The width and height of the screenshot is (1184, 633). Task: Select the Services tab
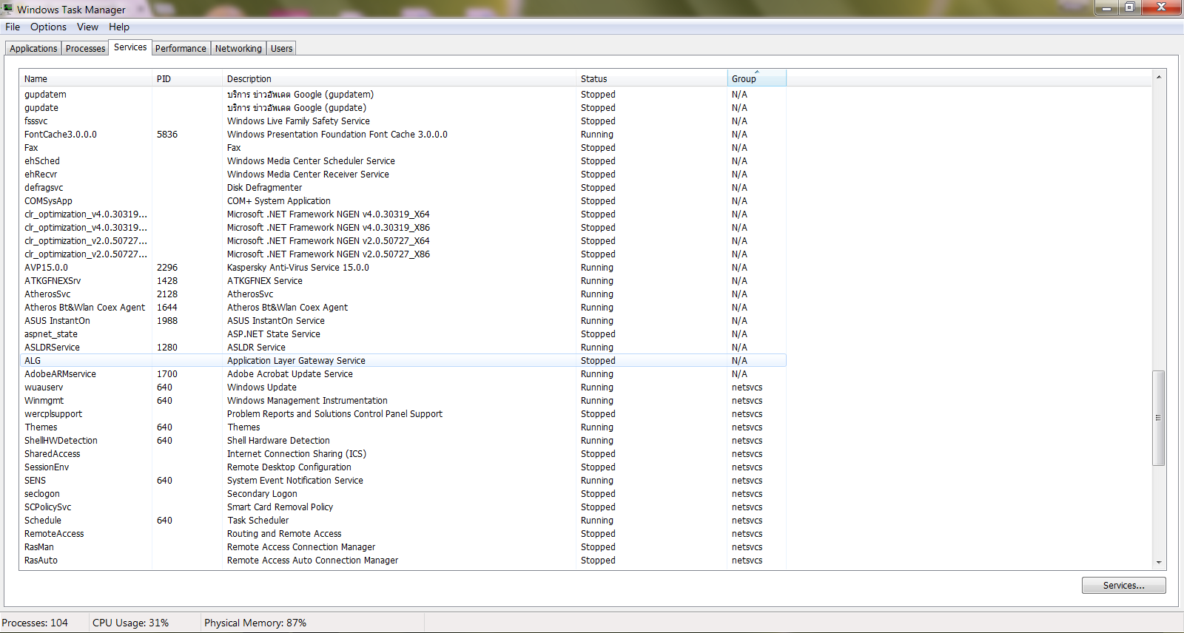pyautogui.click(x=130, y=47)
